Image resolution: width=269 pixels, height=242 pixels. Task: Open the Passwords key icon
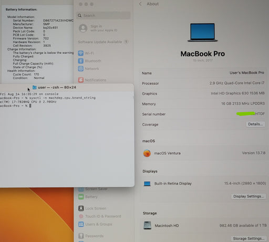point(81,236)
